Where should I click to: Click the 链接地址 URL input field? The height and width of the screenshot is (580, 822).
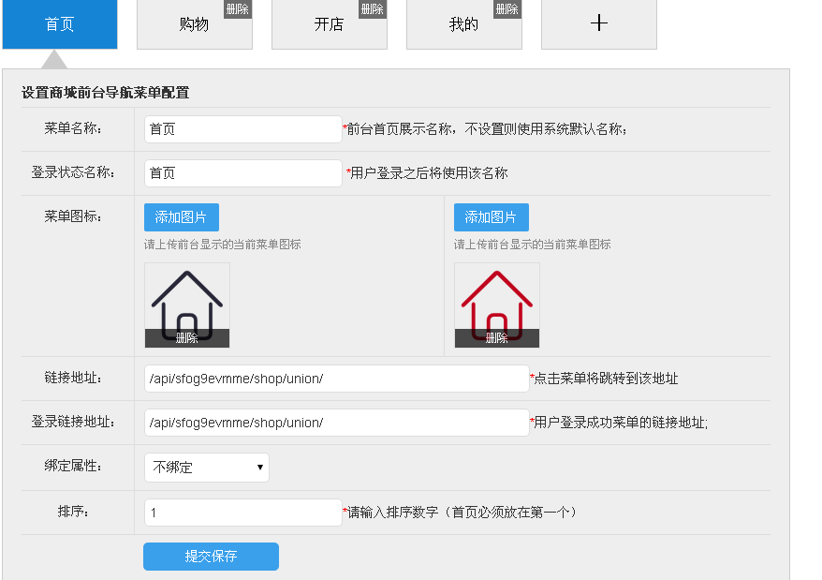[336, 379]
